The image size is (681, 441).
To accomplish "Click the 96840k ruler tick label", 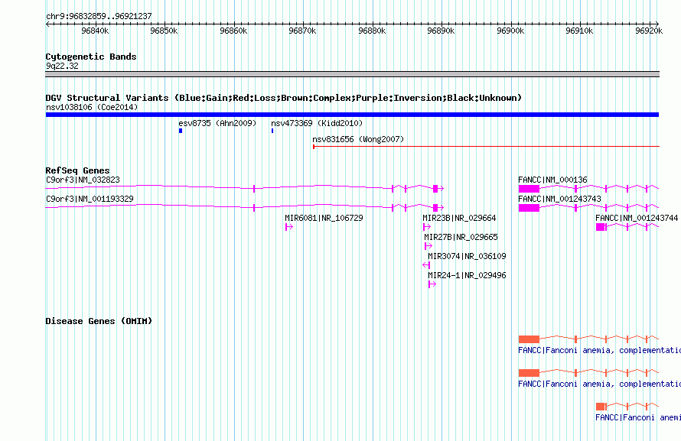I will coord(95,31).
